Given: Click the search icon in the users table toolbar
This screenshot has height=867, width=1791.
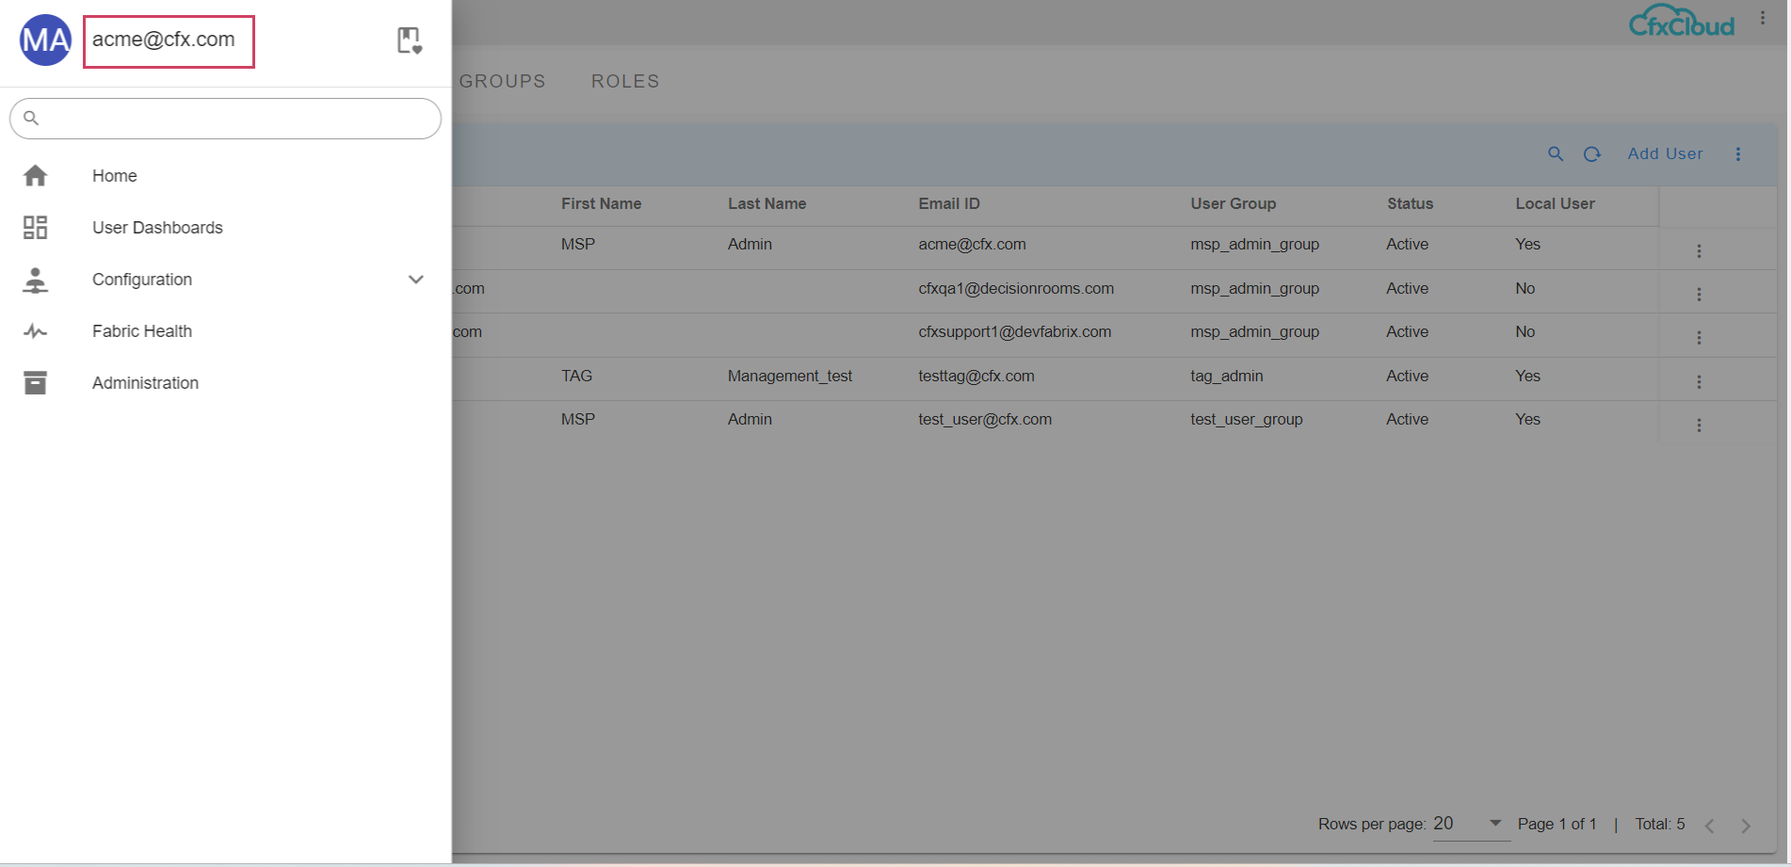Looking at the screenshot, I should tap(1556, 154).
